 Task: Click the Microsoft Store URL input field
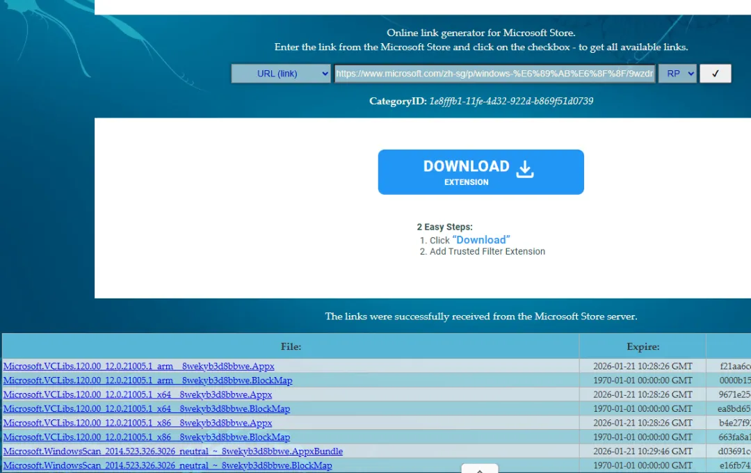[494, 74]
